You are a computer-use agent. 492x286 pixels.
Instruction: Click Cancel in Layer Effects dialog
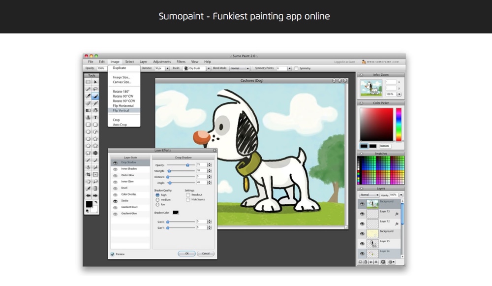(206, 254)
